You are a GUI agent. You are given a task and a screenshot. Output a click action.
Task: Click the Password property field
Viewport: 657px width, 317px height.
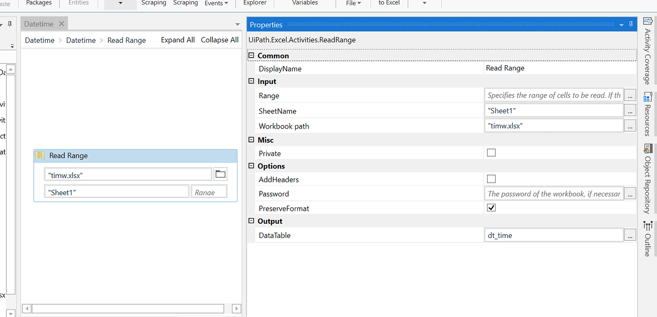coord(554,194)
